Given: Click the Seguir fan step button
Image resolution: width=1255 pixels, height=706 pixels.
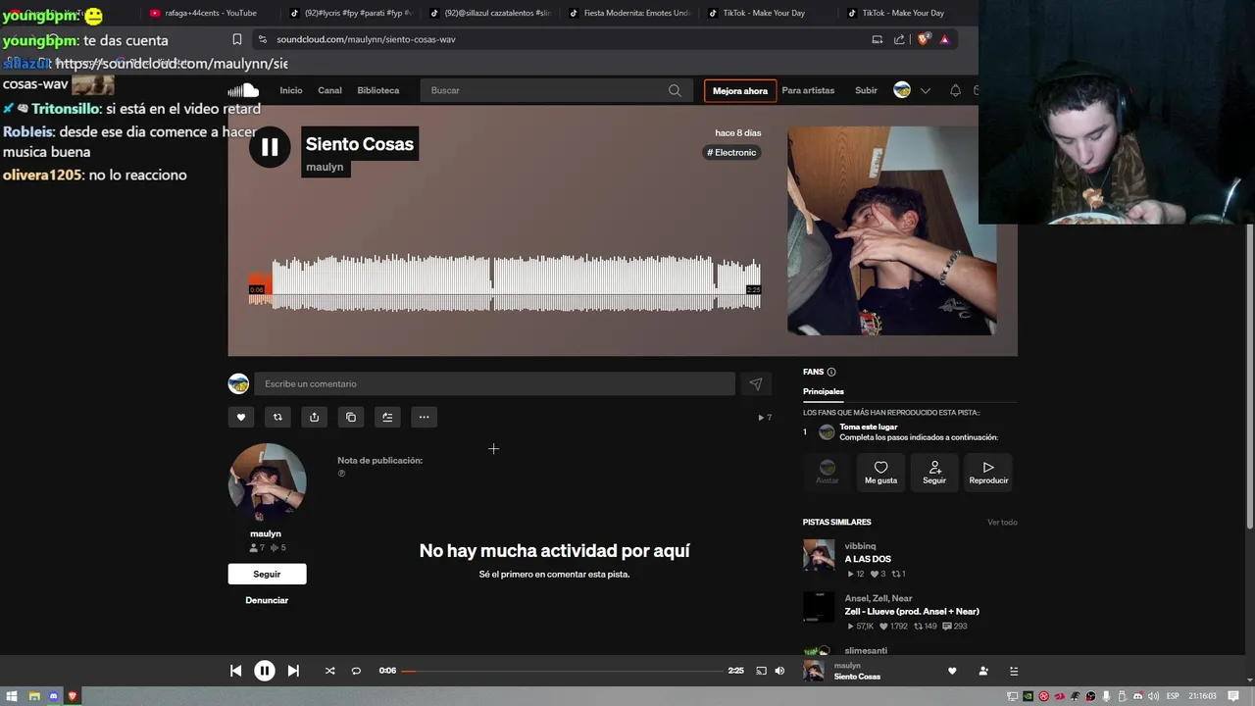Looking at the screenshot, I should coord(934,473).
